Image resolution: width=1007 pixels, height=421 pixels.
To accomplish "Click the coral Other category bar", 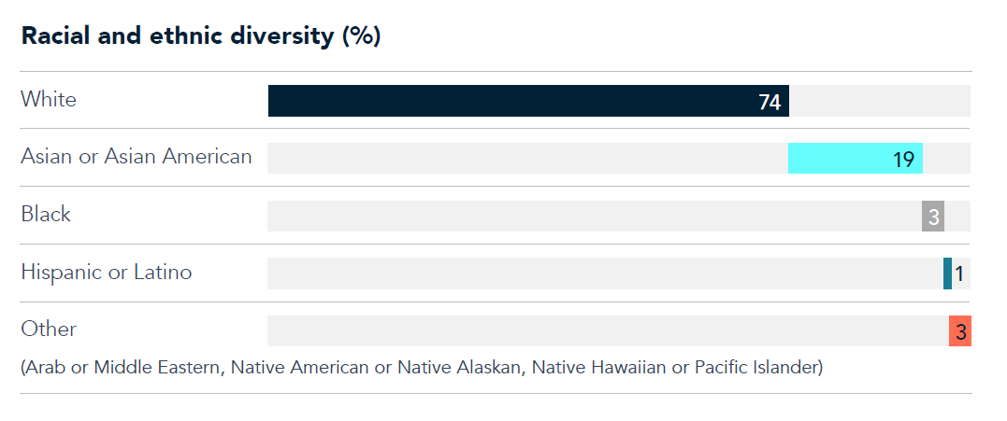I will (x=960, y=330).
